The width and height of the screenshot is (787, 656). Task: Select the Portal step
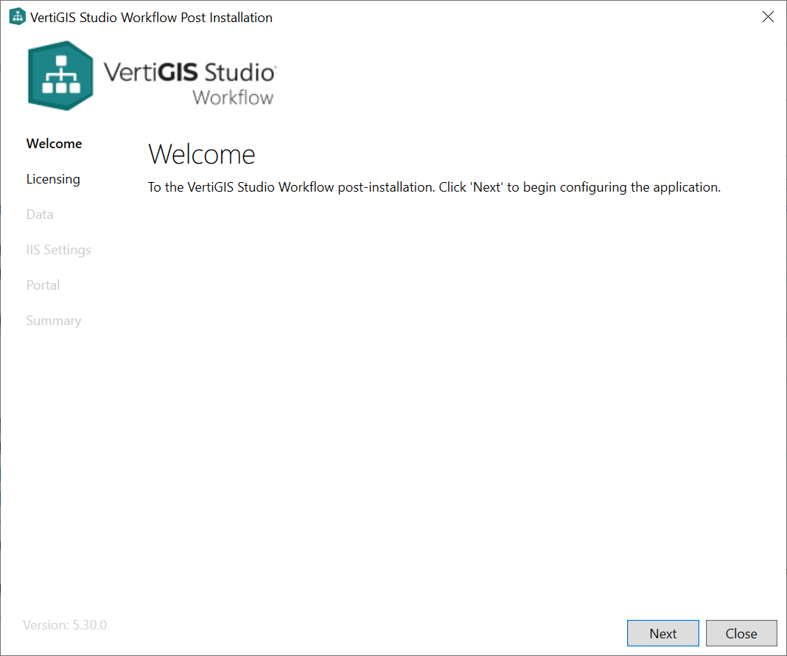coord(42,285)
